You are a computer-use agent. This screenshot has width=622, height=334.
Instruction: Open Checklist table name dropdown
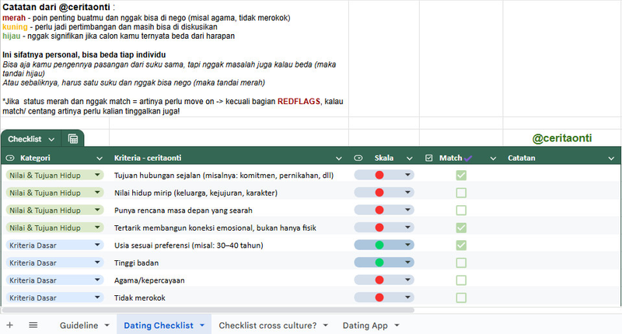coord(51,140)
